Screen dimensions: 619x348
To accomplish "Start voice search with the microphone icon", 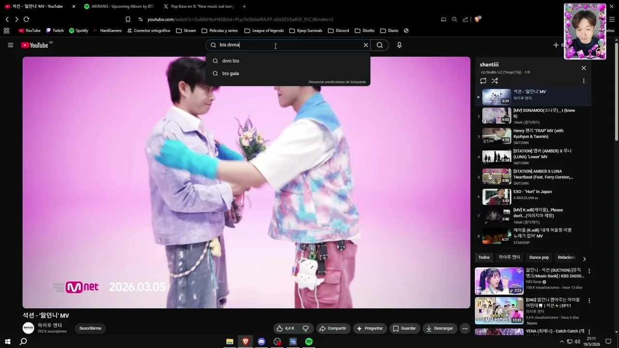I will pyautogui.click(x=399, y=45).
